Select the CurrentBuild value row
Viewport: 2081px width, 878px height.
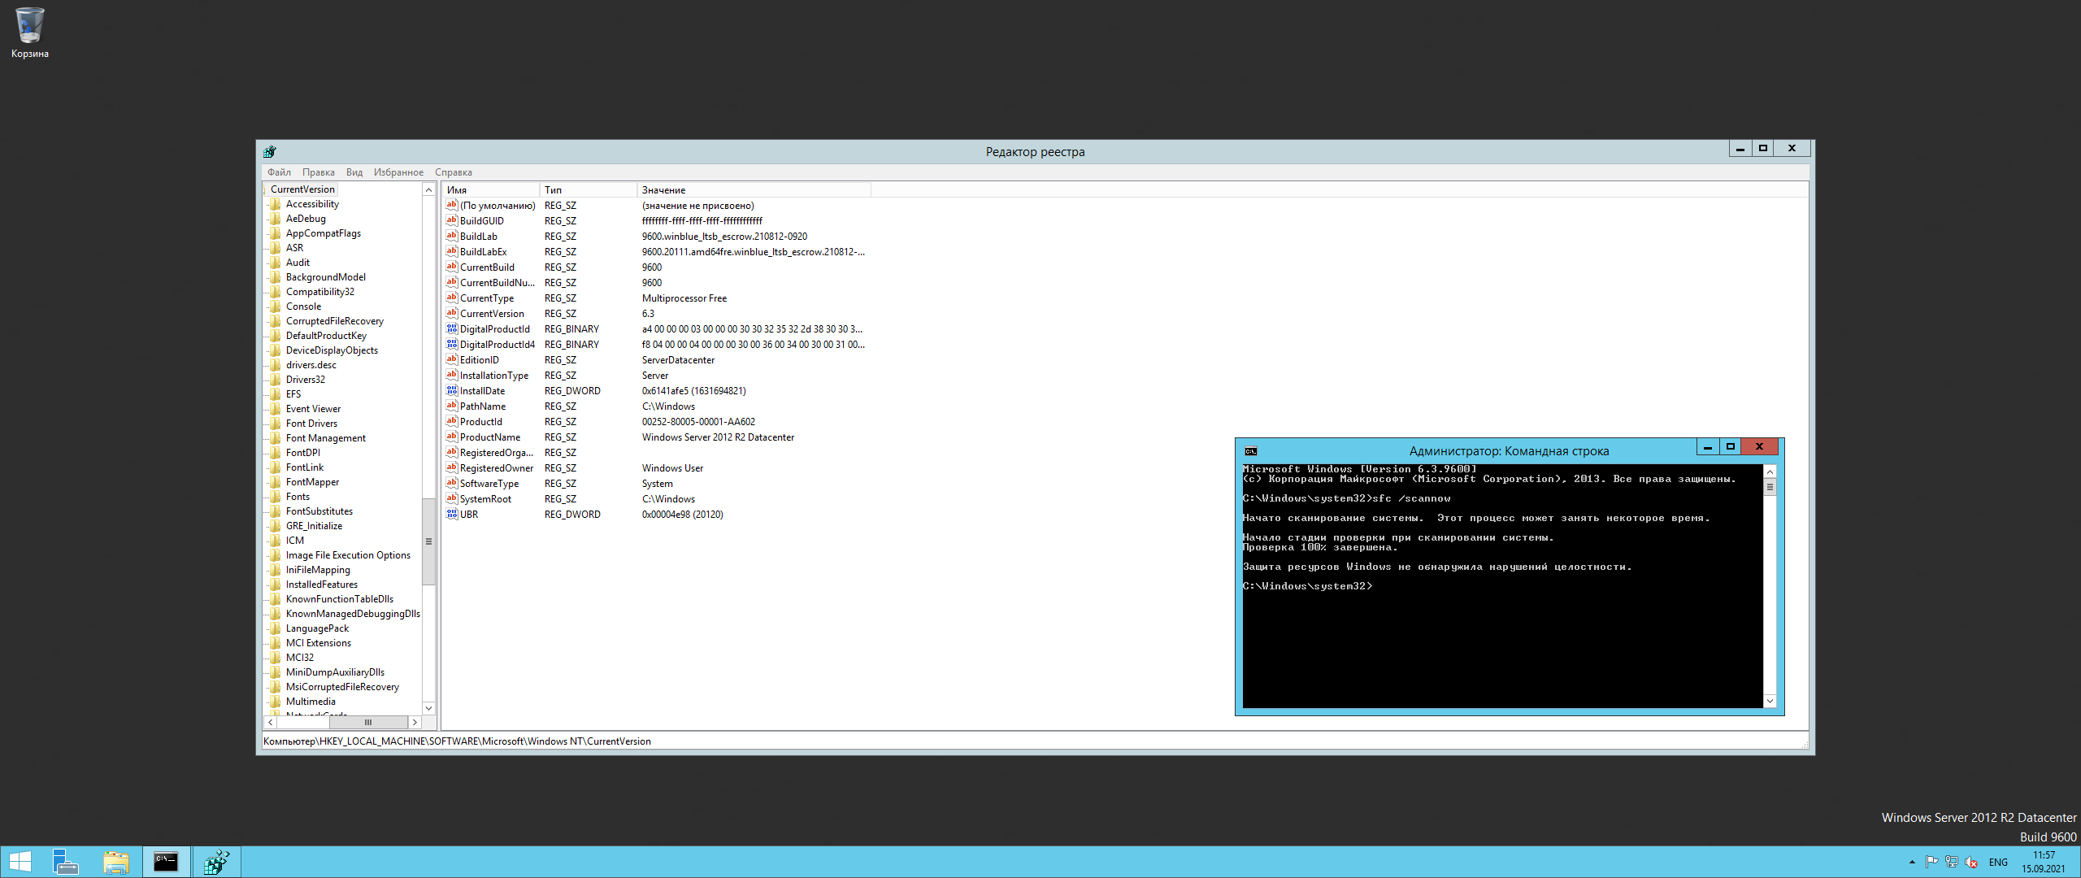(657, 267)
